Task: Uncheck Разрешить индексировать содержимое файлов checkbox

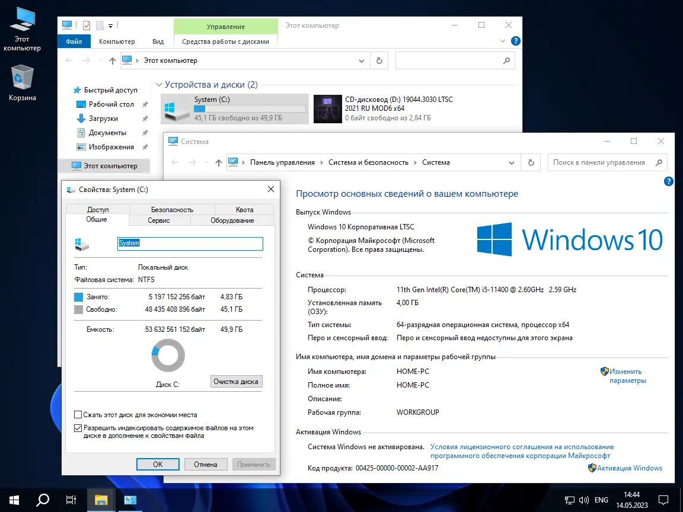Action: tap(78, 428)
